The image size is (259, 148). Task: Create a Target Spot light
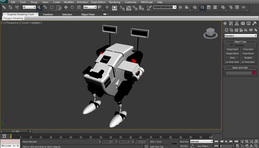click(x=232, y=49)
